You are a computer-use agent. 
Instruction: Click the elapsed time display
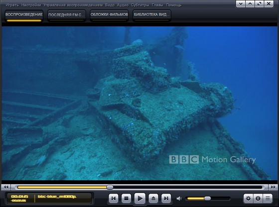pyautogui.click(x=19, y=197)
